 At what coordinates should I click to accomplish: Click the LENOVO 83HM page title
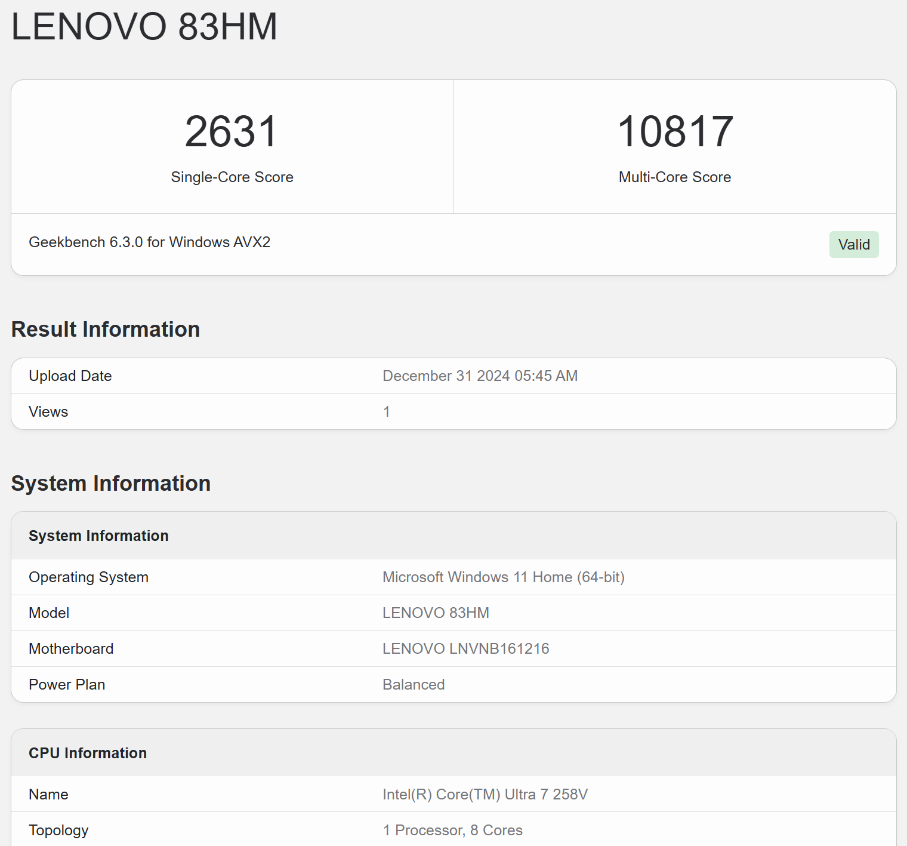(x=144, y=27)
